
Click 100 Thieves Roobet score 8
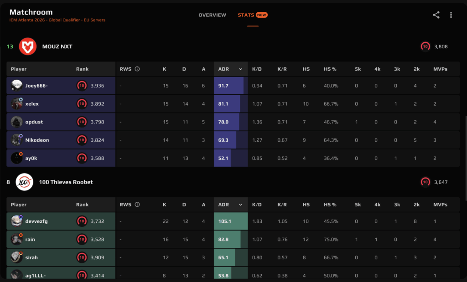(8, 182)
